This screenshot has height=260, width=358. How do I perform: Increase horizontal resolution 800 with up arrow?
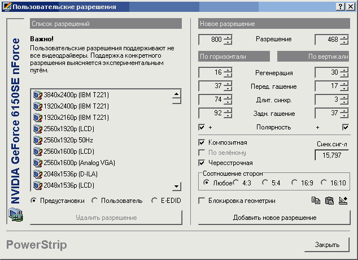(228, 37)
